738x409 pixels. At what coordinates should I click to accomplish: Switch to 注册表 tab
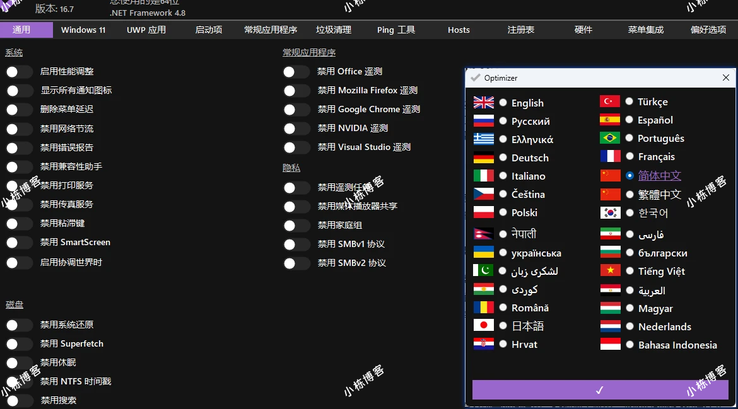(x=521, y=30)
